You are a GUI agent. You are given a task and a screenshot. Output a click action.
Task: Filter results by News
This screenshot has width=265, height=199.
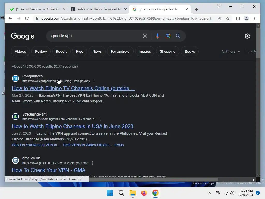point(97,52)
